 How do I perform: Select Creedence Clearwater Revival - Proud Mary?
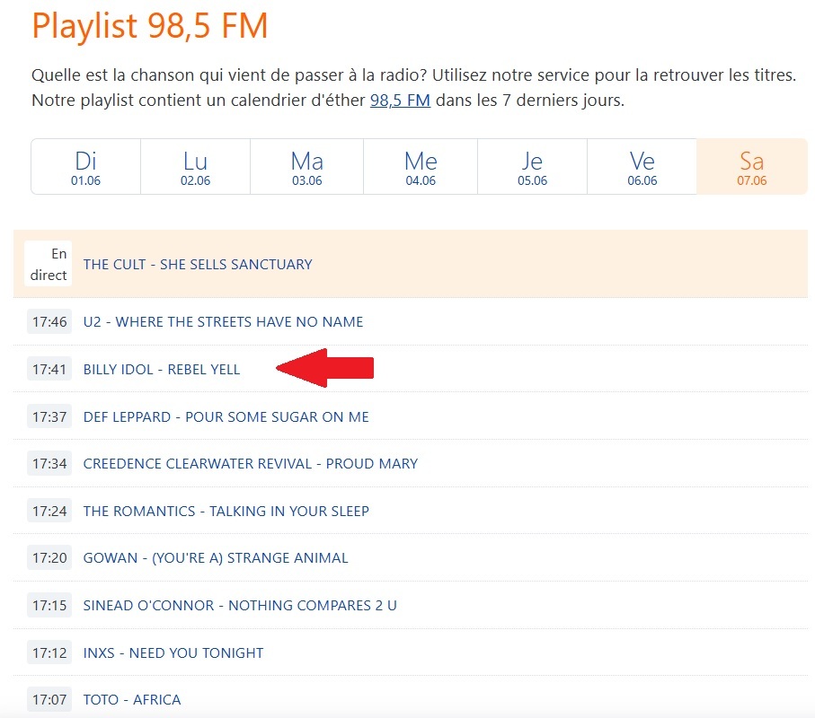(250, 464)
